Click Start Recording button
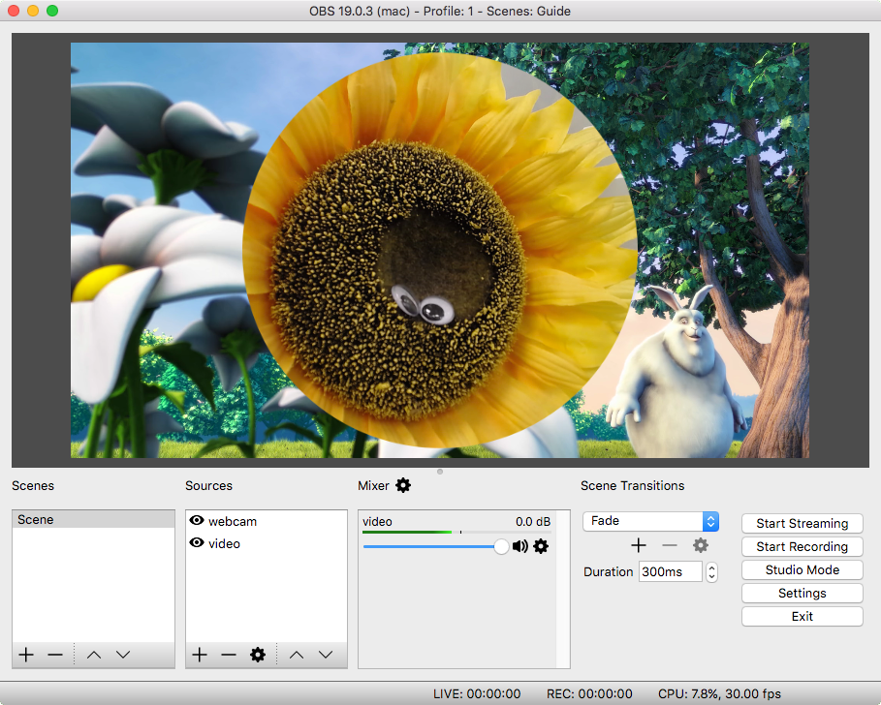The height and width of the screenshot is (705, 881). [x=802, y=547]
